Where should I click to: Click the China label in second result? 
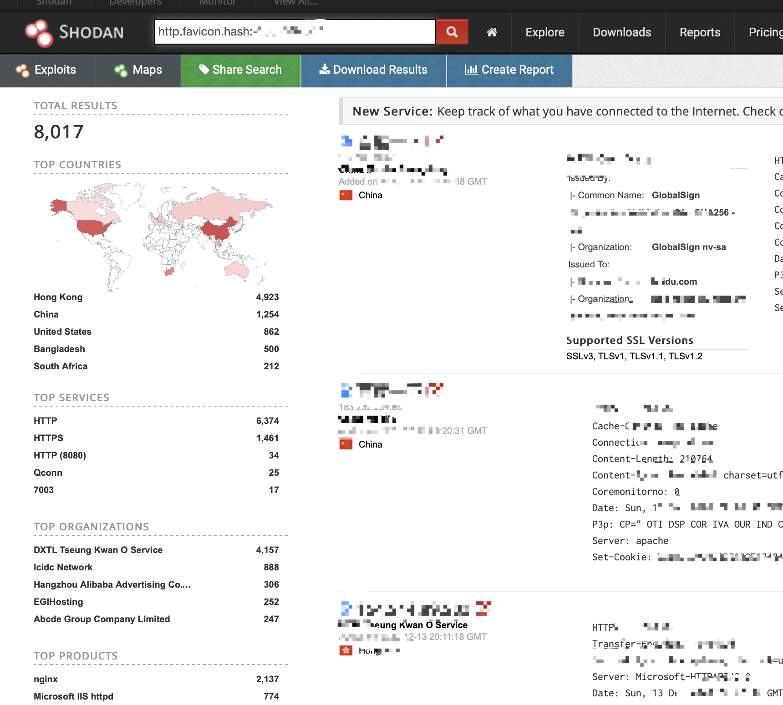click(370, 444)
